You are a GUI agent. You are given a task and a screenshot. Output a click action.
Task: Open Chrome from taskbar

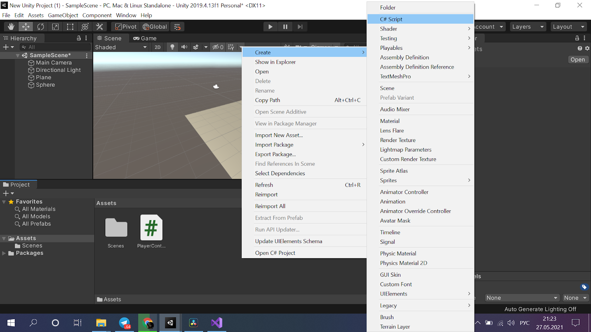(148, 323)
